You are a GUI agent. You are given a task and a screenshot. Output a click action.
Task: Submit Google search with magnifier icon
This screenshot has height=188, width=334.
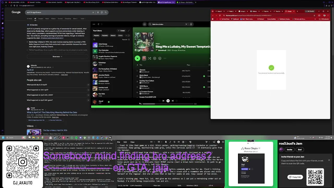106,12
